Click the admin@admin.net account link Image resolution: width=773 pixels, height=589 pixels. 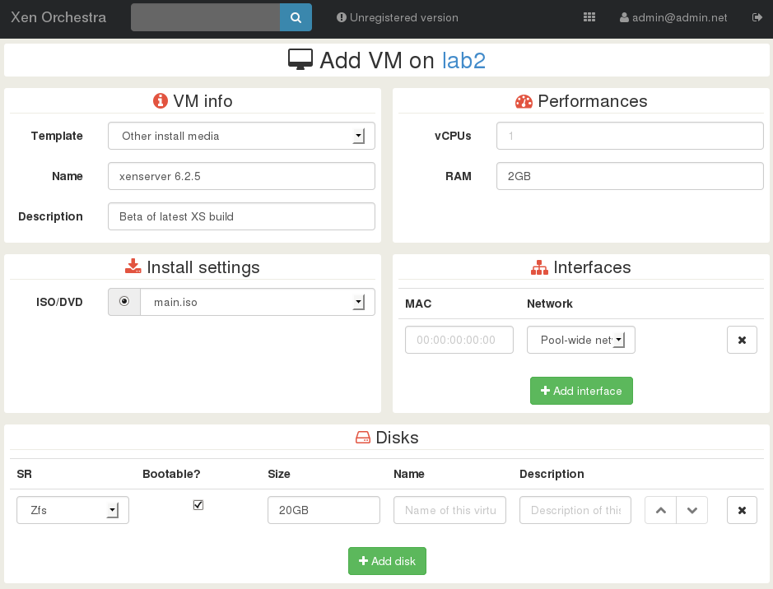coord(673,17)
